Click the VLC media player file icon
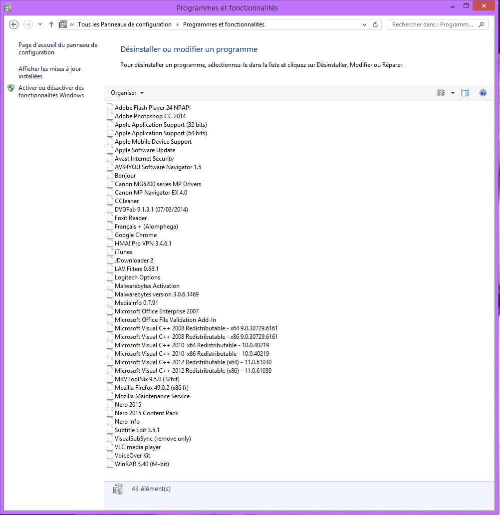This screenshot has height=515, width=500. 110,447
